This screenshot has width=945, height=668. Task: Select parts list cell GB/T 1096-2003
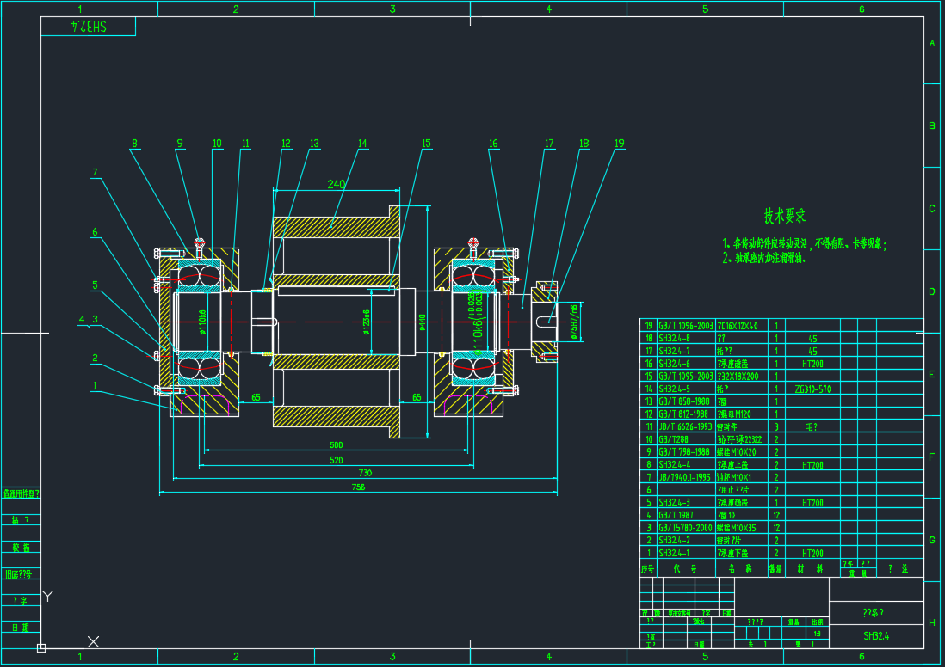point(685,326)
